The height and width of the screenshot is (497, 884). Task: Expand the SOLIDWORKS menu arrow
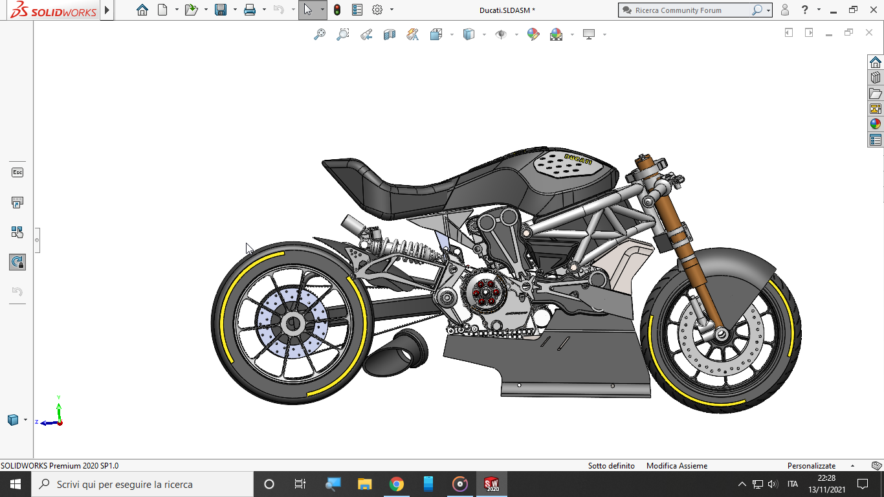pos(107,10)
